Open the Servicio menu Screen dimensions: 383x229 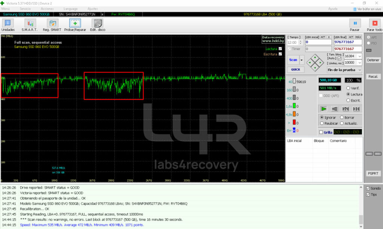[25, 9]
